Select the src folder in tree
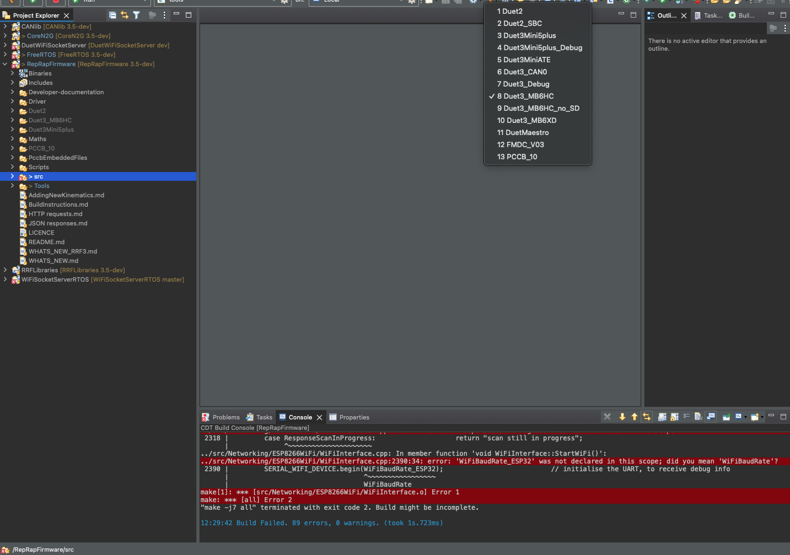 pyautogui.click(x=98, y=176)
